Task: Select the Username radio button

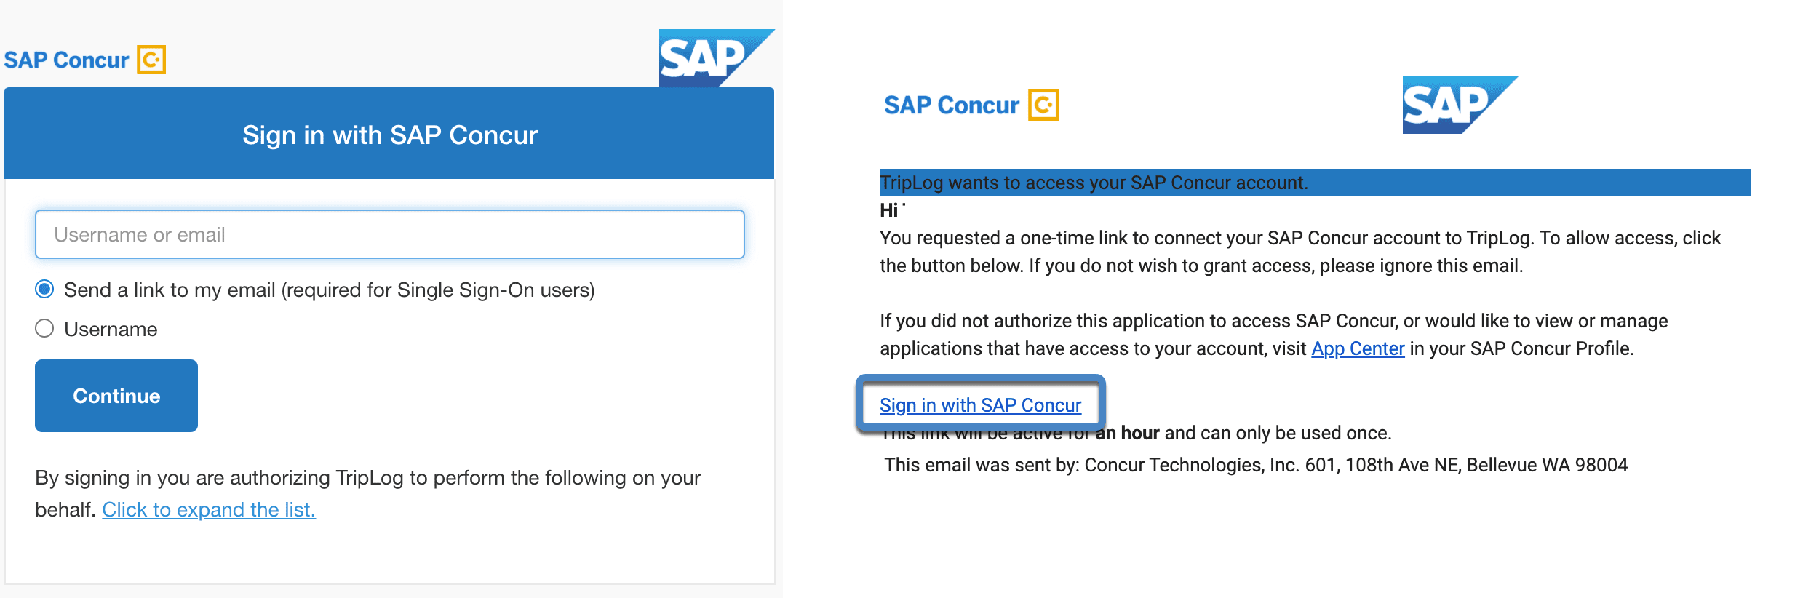Action: point(44,329)
